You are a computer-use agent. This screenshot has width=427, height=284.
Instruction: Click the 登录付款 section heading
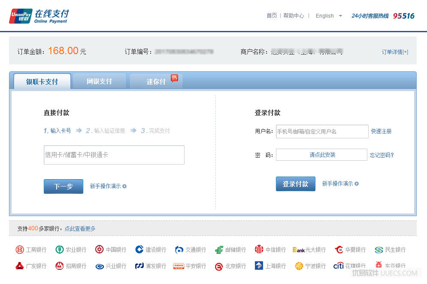(267, 113)
